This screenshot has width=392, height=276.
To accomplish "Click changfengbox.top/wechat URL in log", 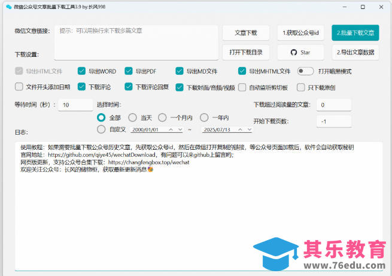I will pyautogui.click(x=149, y=162).
